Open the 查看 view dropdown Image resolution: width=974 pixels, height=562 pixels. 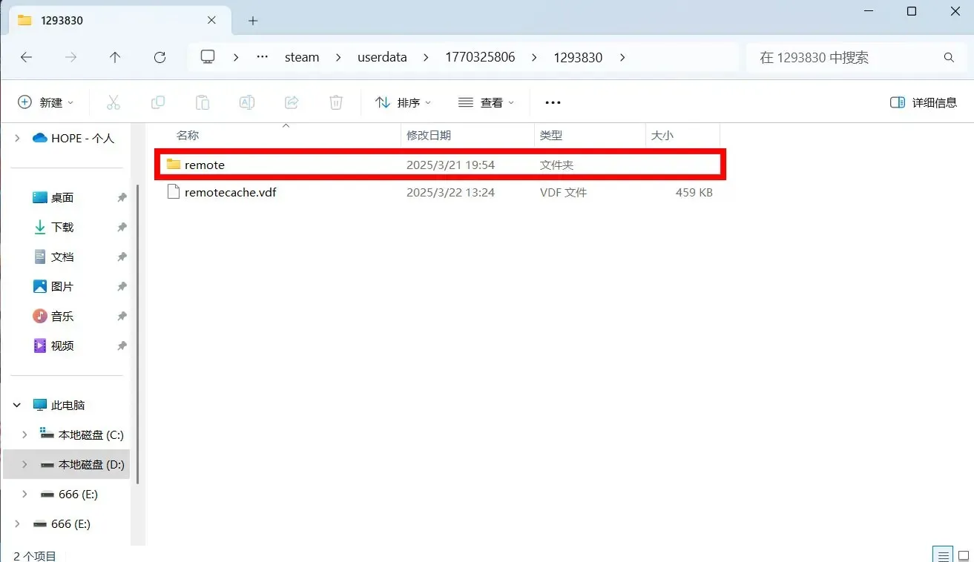click(x=486, y=102)
